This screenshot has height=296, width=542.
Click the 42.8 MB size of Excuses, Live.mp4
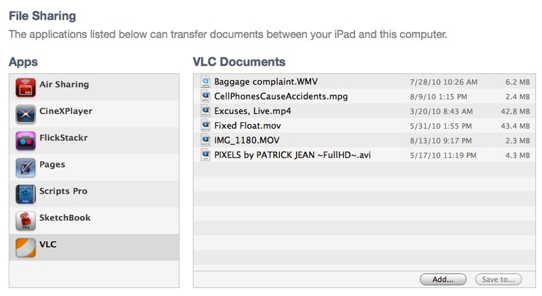tap(516, 111)
